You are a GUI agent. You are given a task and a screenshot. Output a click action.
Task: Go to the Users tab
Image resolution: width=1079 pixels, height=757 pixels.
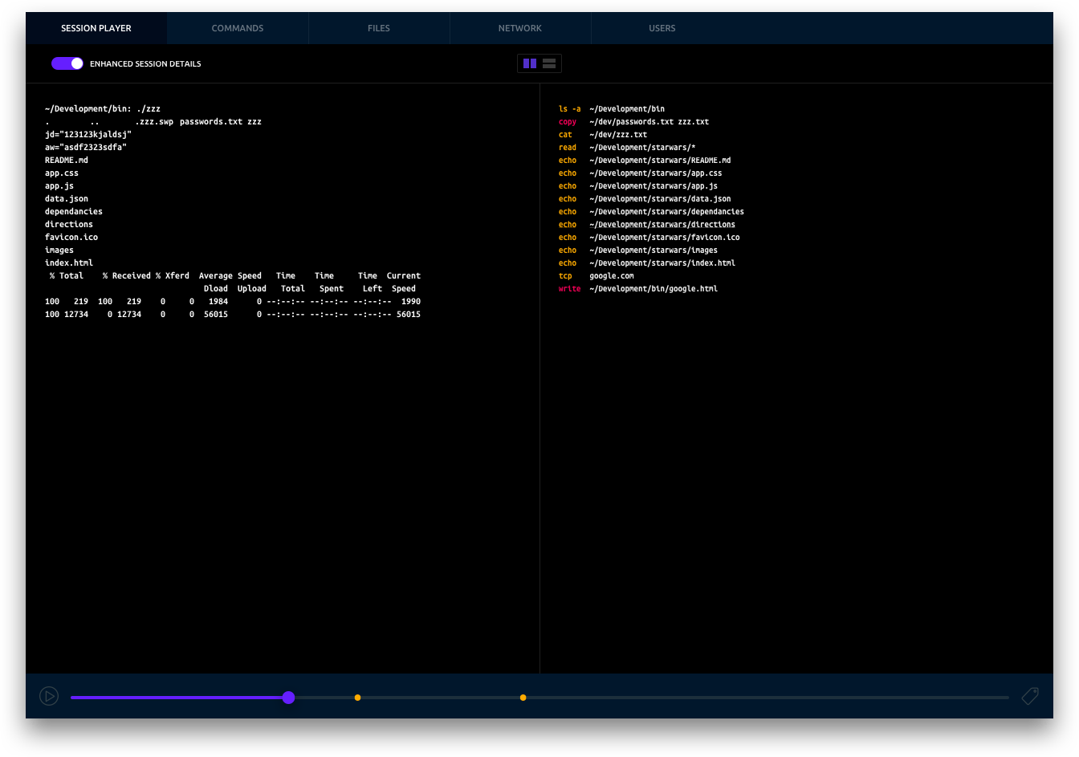(662, 28)
